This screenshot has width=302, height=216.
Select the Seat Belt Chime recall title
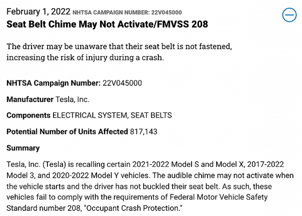pos(107,24)
